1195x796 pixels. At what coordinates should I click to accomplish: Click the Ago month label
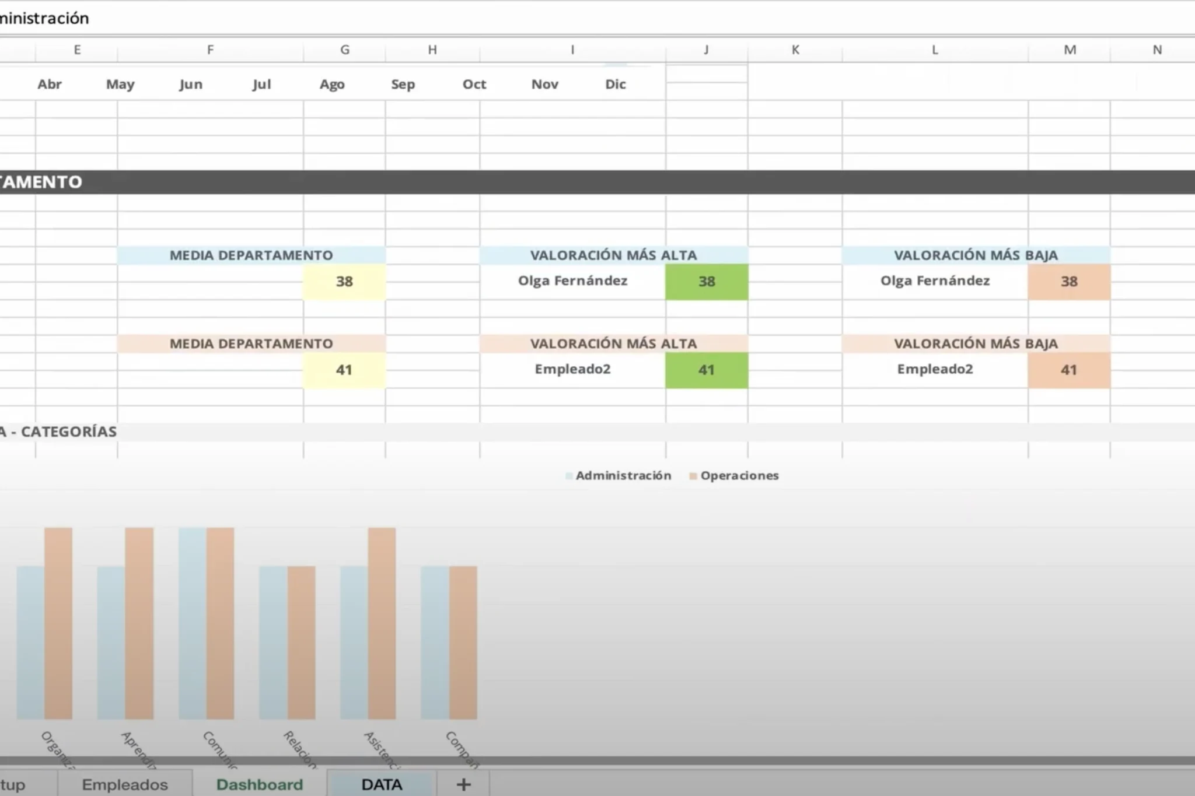(332, 85)
